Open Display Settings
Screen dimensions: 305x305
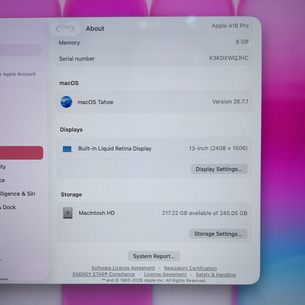tap(219, 169)
